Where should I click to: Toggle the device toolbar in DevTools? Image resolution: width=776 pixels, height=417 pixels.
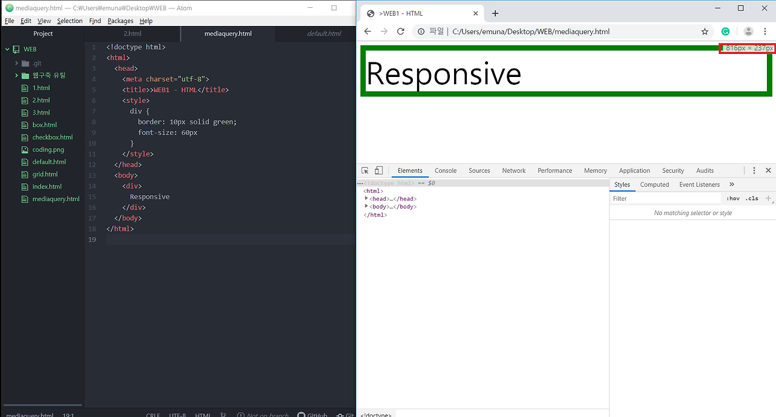[x=379, y=171]
